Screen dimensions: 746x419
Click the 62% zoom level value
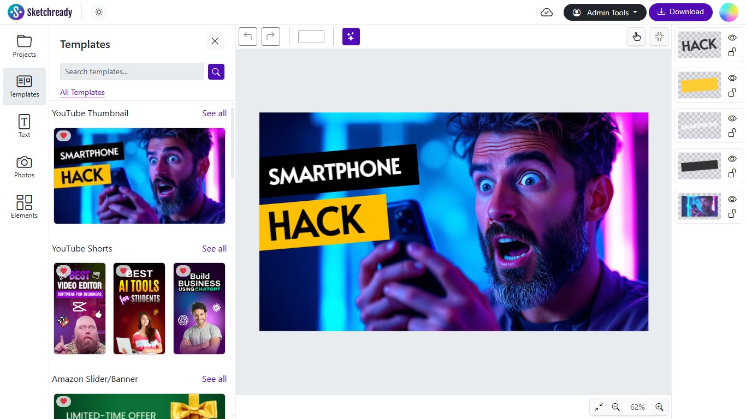pos(637,407)
